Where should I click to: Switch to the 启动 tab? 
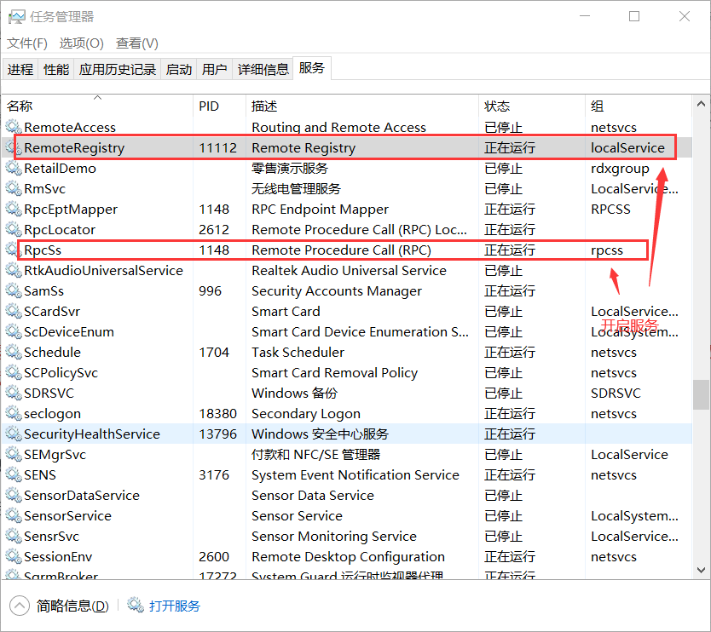[x=179, y=69]
